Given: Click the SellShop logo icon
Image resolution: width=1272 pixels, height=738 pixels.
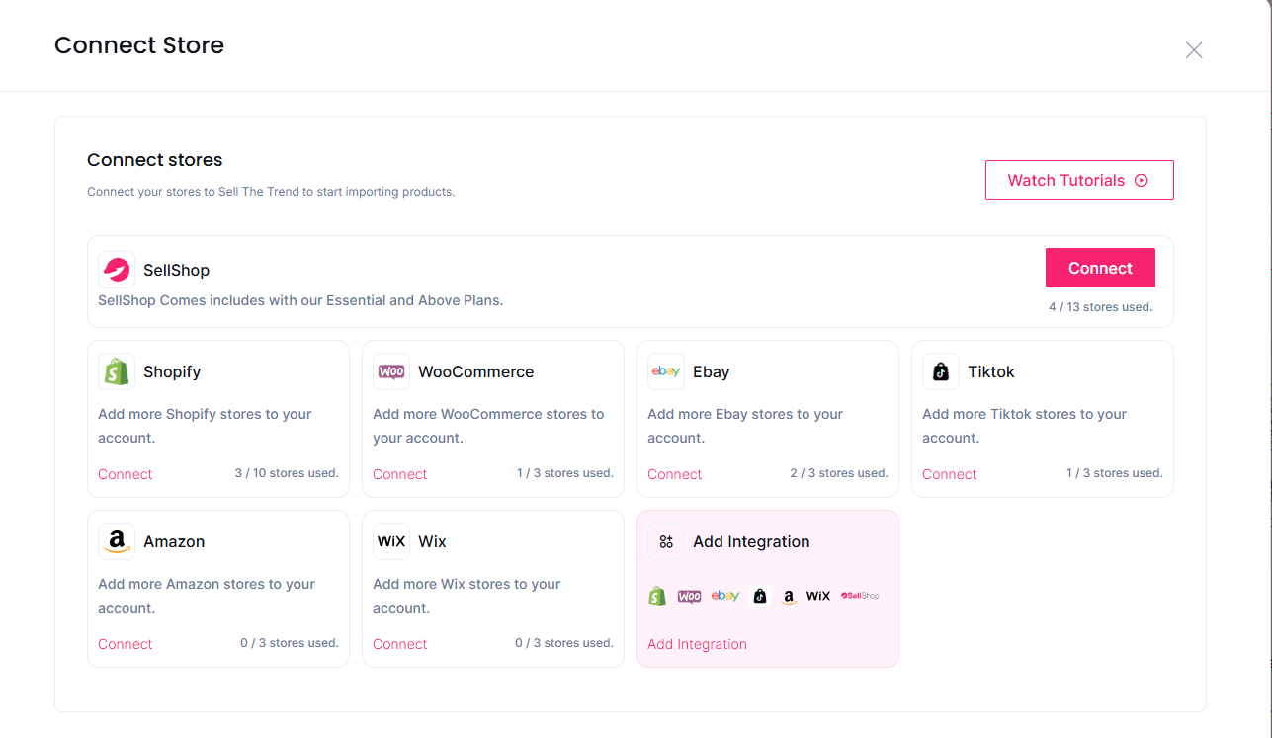Looking at the screenshot, I should (x=117, y=270).
